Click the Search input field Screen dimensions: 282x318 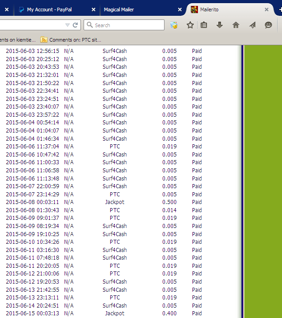pyautogui.click(x=124, y=25)
